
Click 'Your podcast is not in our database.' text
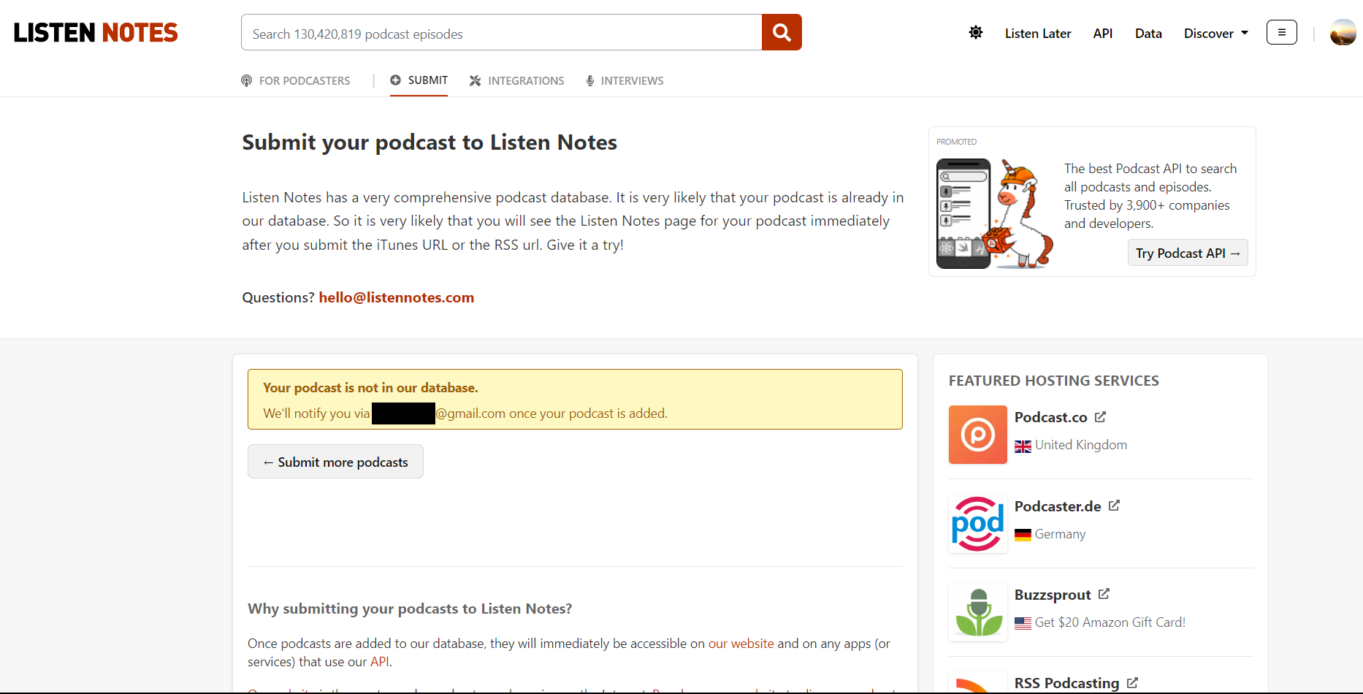pos(370,388)
